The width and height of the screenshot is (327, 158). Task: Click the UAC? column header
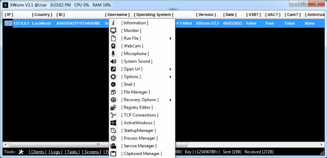coord(273,15)
